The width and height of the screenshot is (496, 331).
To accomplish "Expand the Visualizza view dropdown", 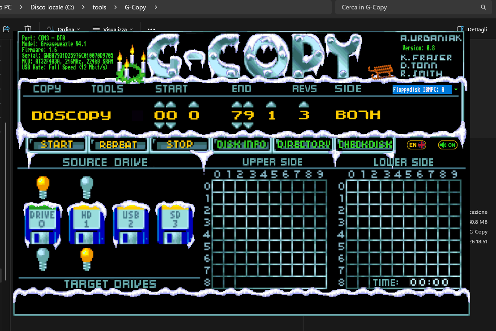I will 112,29.
